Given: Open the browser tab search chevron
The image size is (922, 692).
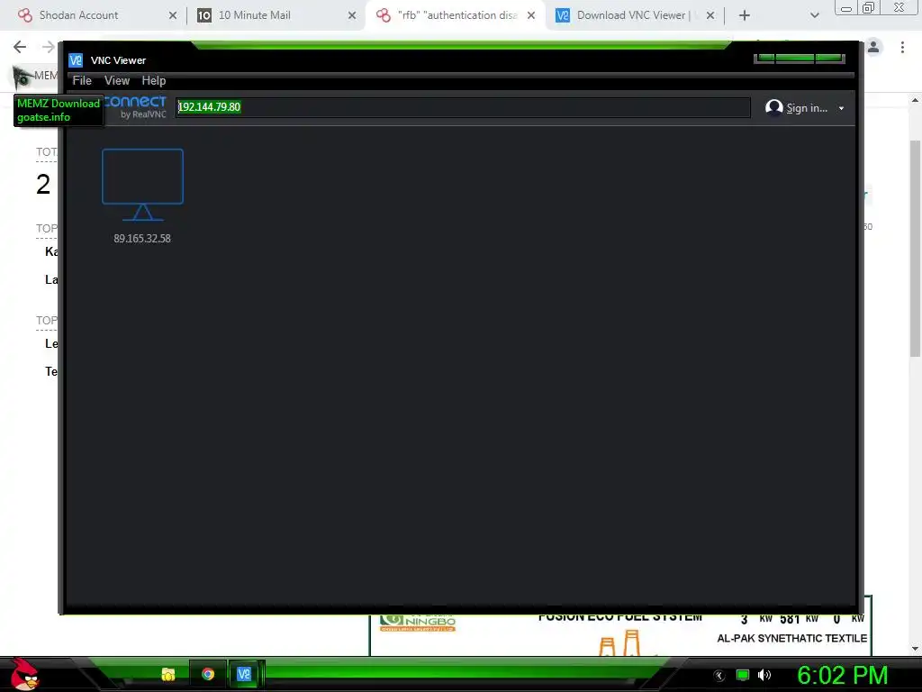Looking at the screenshot, I should [814, 15].
